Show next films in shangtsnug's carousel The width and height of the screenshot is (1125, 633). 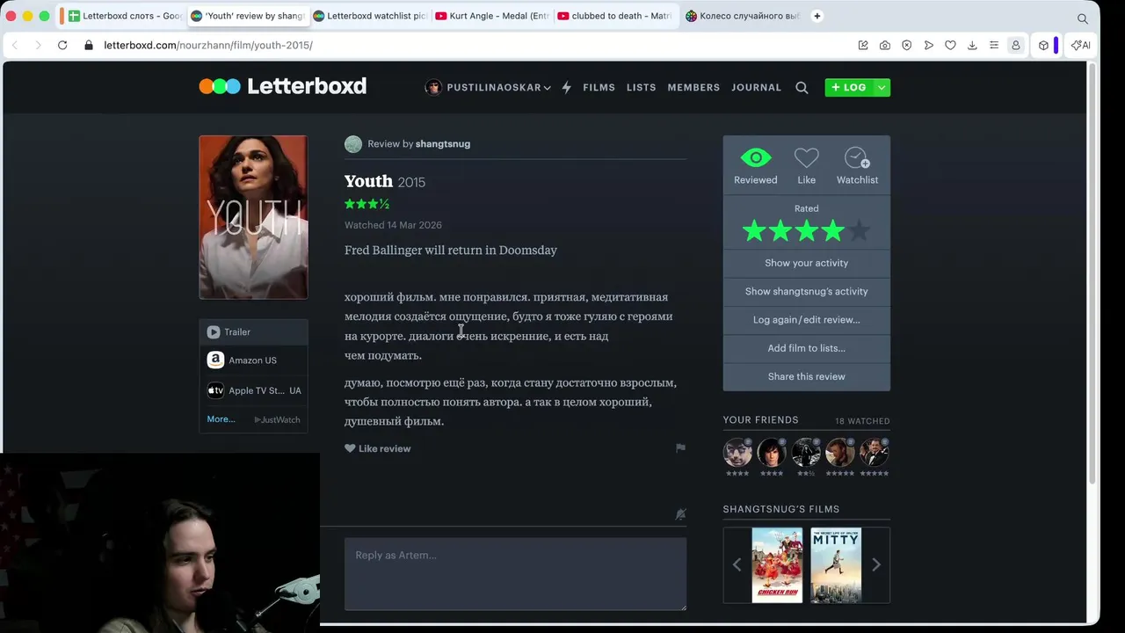tap(875, 565)
